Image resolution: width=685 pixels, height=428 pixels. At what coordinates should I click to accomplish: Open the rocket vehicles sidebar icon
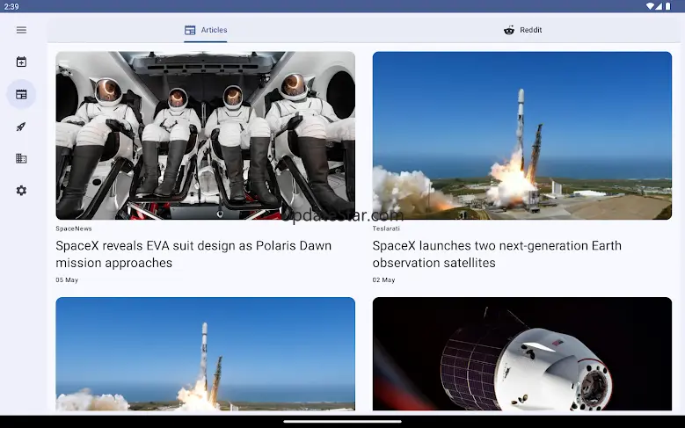pos(21,127)
